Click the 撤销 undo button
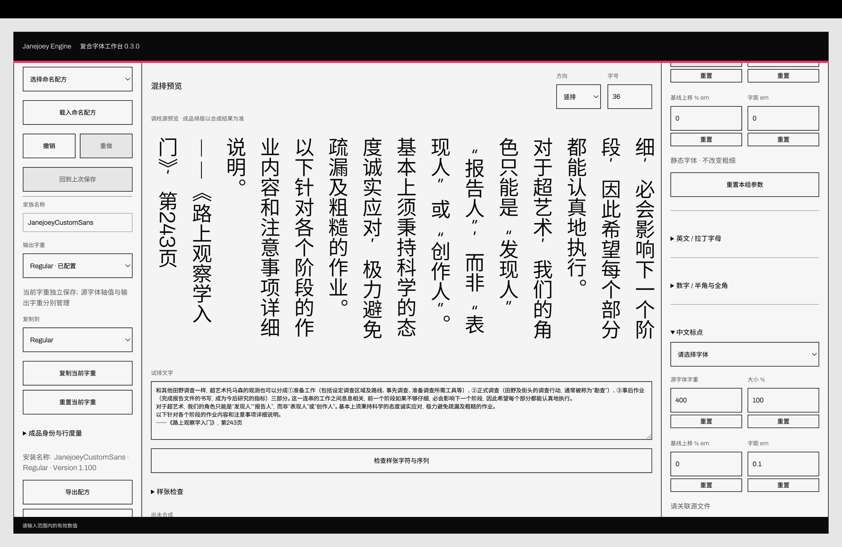The width and height of the screenshot is (842, 547). point(49,146)
